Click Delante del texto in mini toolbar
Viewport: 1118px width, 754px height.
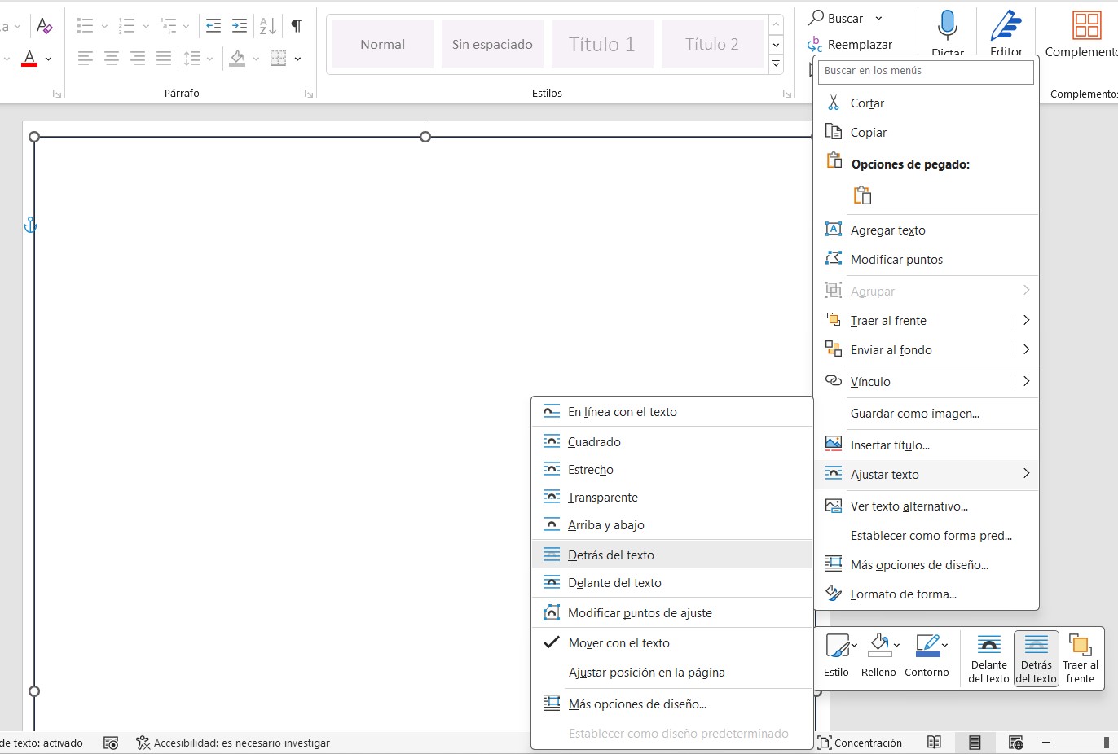click(x=989, y=658)
